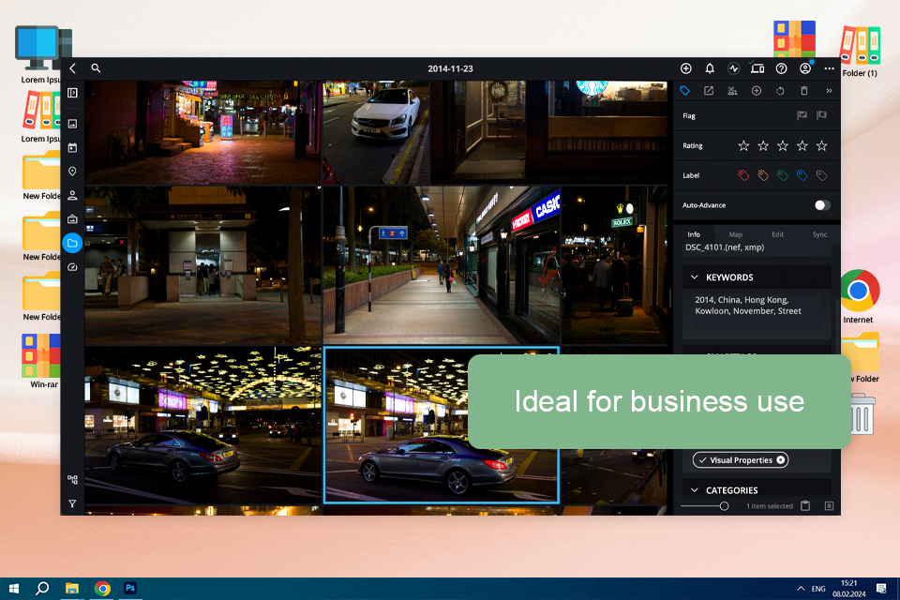Switch to the Info tab
This screenshot has width=900, height=600.
point(694,234)
